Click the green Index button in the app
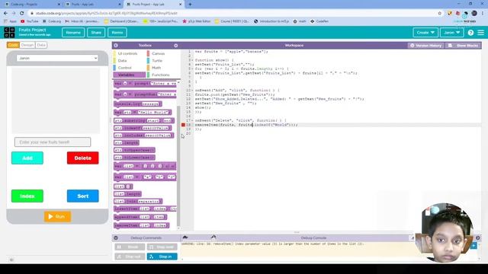488x274 pixels. [x=27, y=196]
